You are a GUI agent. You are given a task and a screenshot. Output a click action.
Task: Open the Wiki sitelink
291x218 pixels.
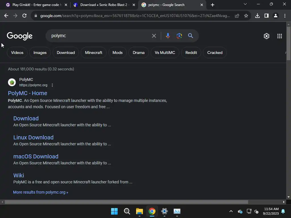(18, 175)
